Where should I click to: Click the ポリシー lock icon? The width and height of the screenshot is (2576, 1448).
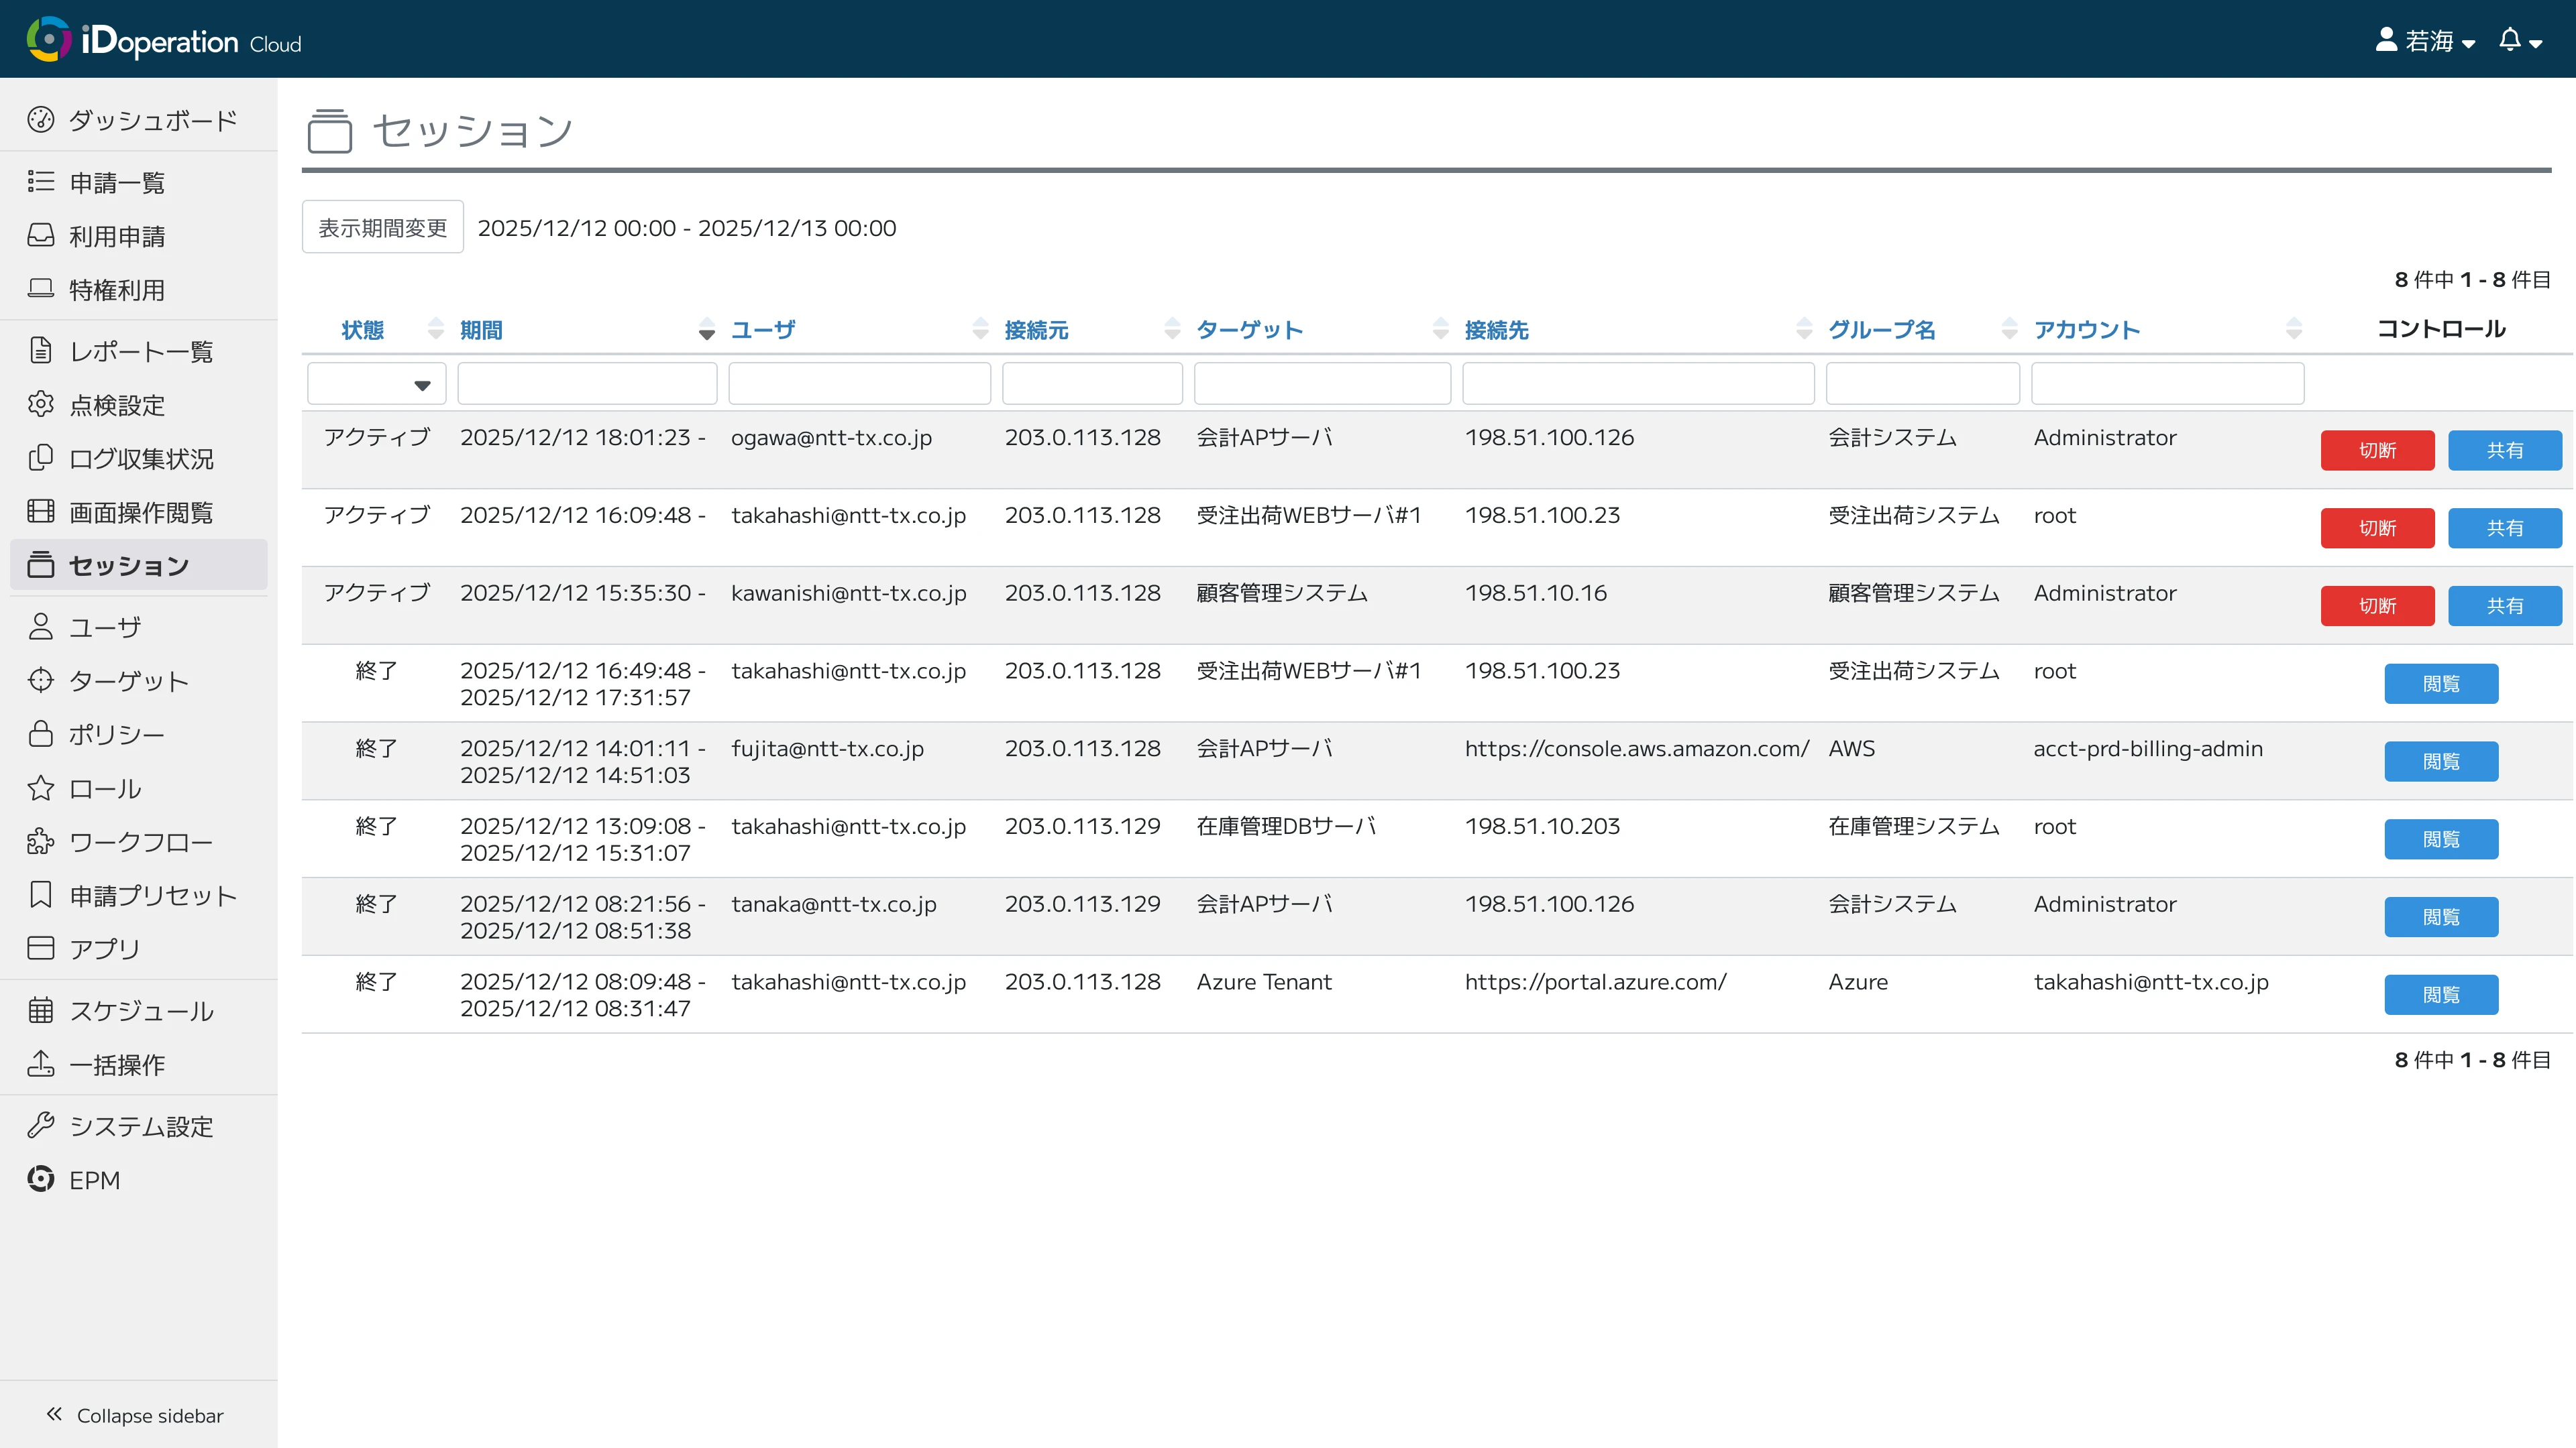[x=40, y=733]
